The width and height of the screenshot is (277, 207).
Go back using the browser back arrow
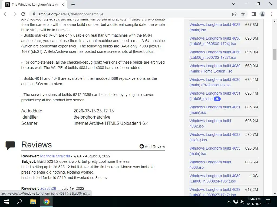pos(6,14)
